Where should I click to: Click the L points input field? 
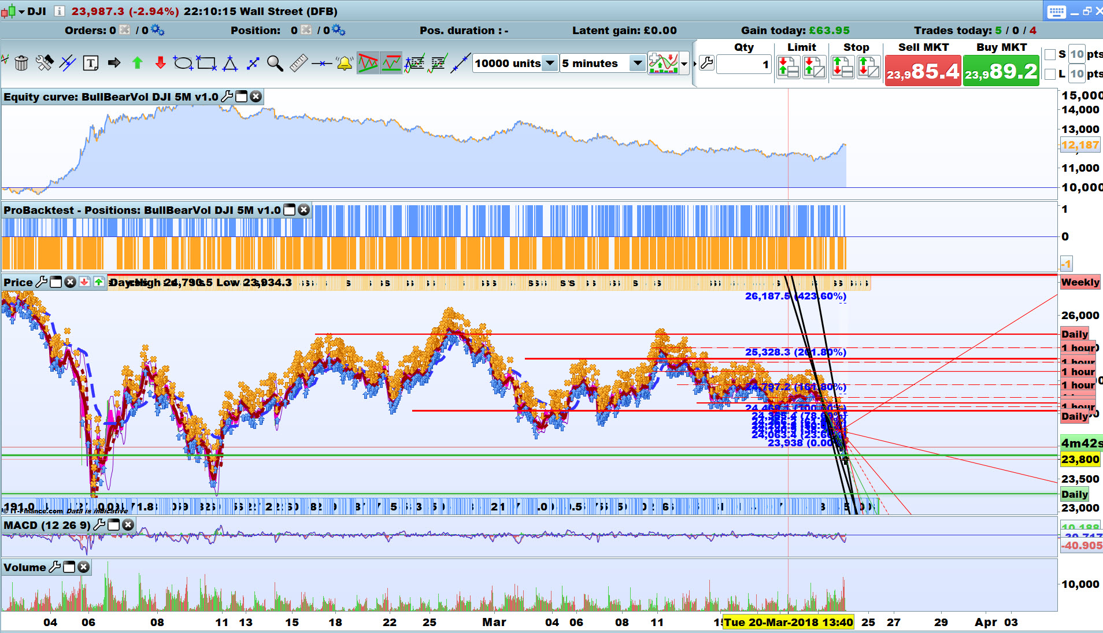[1076, 74]
